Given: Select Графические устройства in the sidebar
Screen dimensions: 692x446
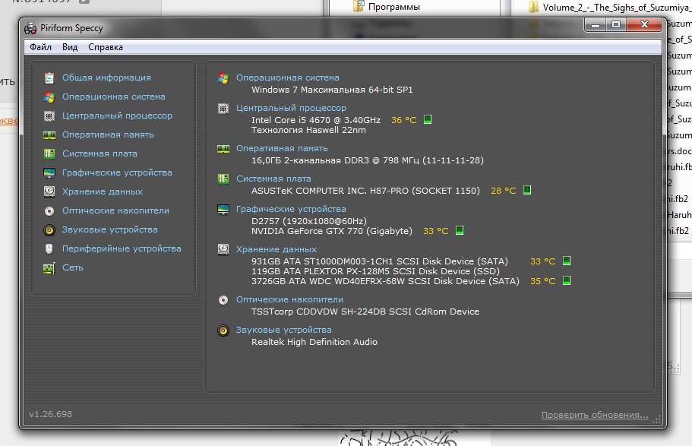Looking at the screenshot, I should (x=117, y=172).
